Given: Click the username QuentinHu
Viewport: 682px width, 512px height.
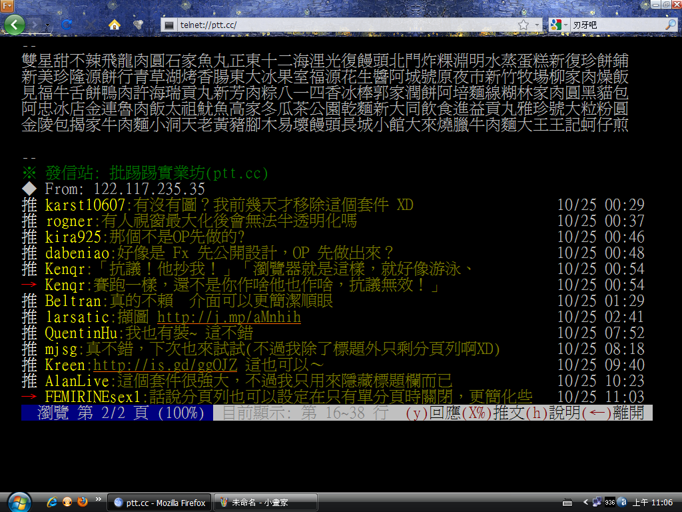Looking at the screenshot, I should point(81,333).
